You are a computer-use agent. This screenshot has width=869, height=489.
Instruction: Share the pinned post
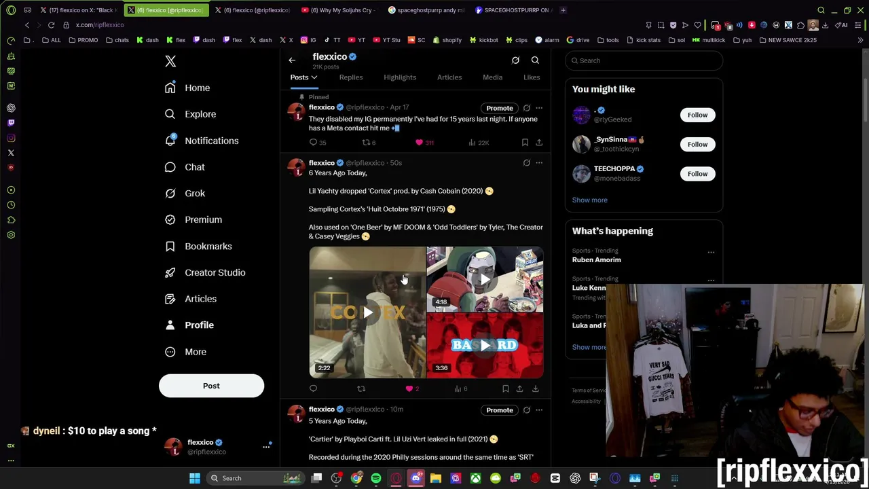(539, 143)
